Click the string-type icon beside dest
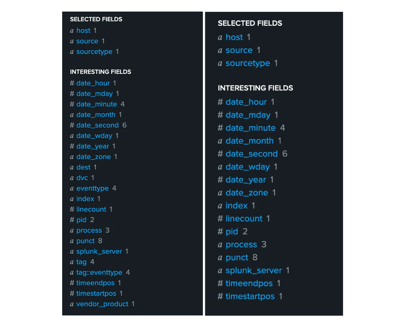 [72, 167]
